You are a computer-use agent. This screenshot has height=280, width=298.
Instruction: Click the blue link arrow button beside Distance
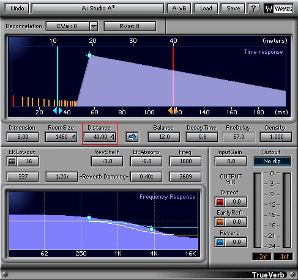coord(132,137)
